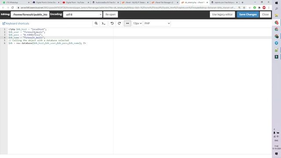Screen dimensions: 281x158
Task: Click the $db_user code line
Action: 27,32
